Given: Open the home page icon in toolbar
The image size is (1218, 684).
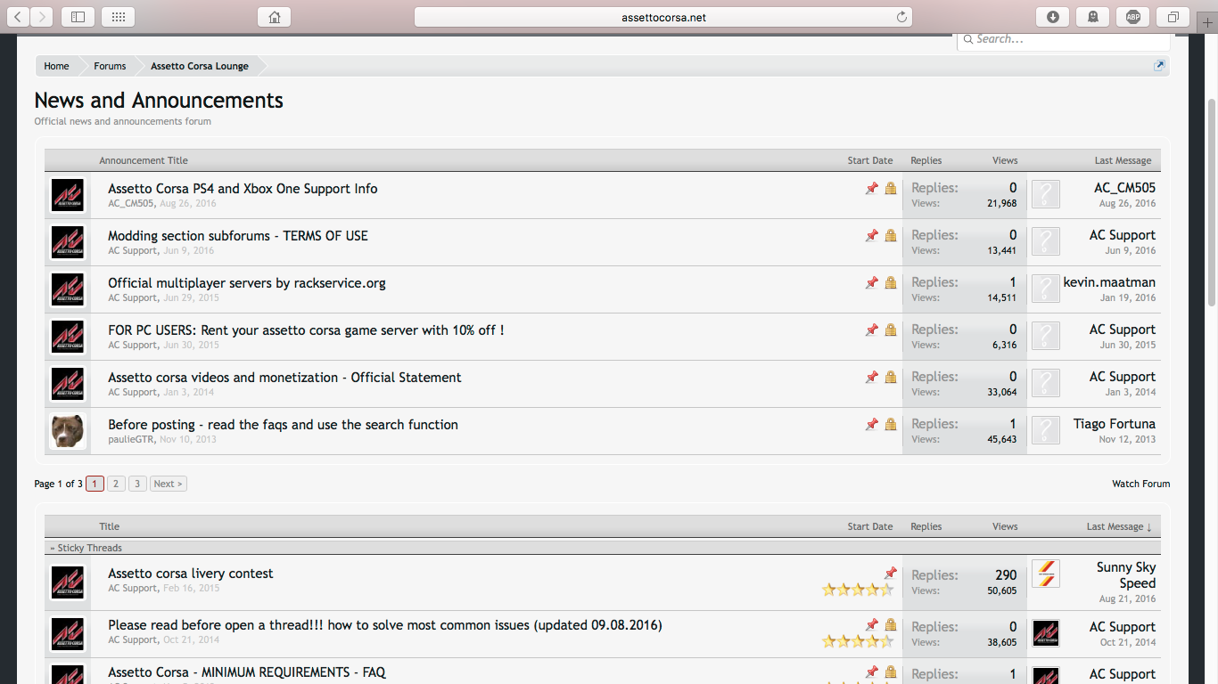Looking at the screenshot, I should (275, 17).
